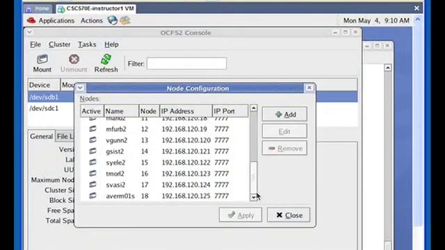Click the Refresh toolbar icon
Screen dimensions: 445x250
106,59
